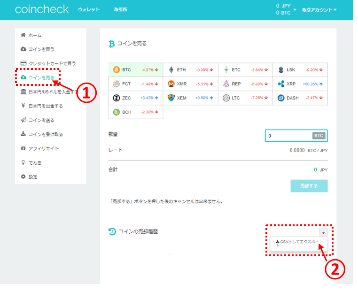Select the BCH coin icon
Image resolution: width=358 pixels, height=291 pixels.
point(117,112)
